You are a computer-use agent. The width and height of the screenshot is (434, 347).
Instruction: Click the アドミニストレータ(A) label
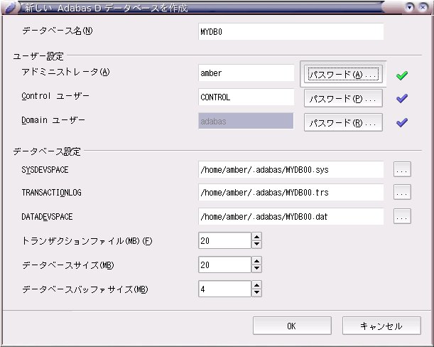point(65,72)
